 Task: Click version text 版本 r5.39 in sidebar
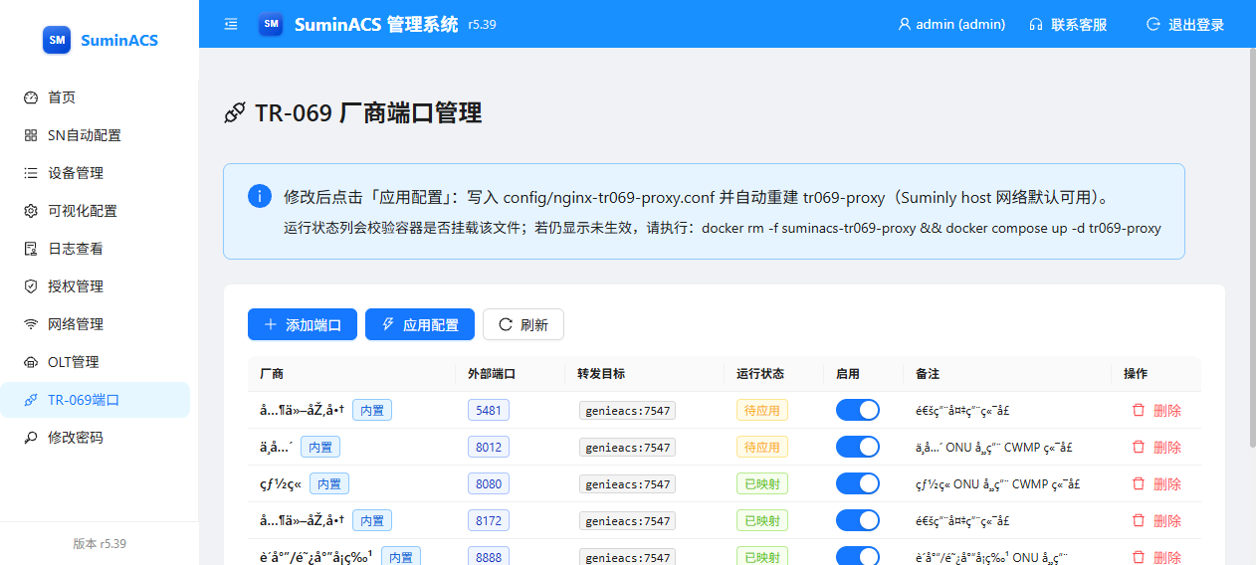click(100, 544)
